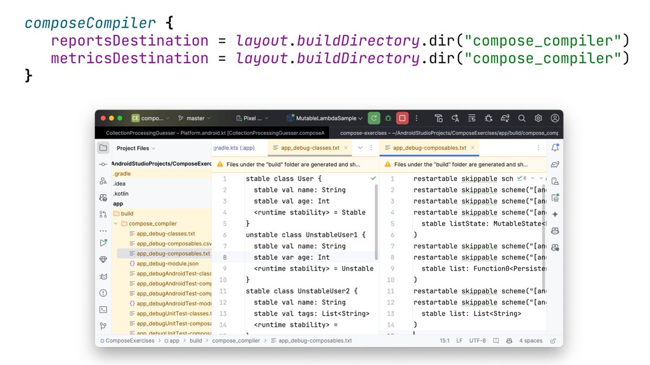Select the .gradle folder in project tree

pos(122,174)
